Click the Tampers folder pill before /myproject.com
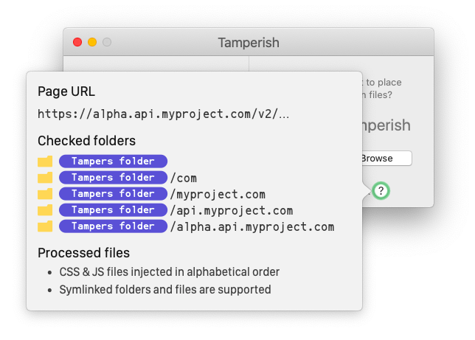The width and height of the screenshot is (475, 340). pyautogui.click(x=113, y=194)
